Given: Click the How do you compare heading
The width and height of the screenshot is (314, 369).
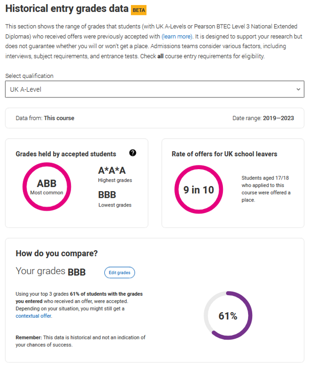Looking at the screenshot, I should point(57,253).
